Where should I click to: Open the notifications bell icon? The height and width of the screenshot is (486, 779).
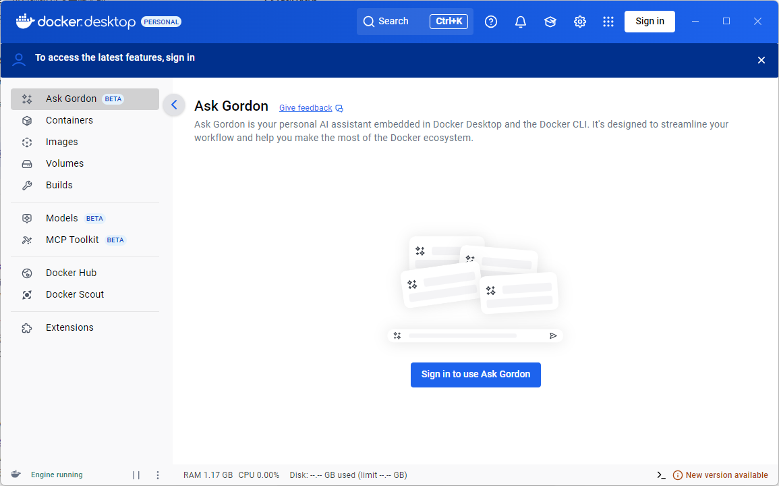pyautogui.click(x=520, y=21)
